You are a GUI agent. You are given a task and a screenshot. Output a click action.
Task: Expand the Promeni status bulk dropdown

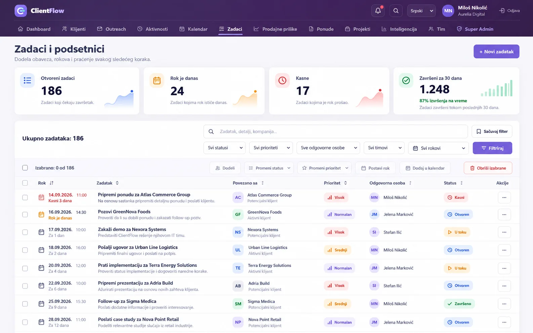(269, 168)
